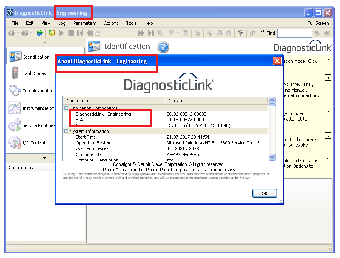Click the Component column header
The width and height of the screenshot is (340, 258).
click(114, 101)
